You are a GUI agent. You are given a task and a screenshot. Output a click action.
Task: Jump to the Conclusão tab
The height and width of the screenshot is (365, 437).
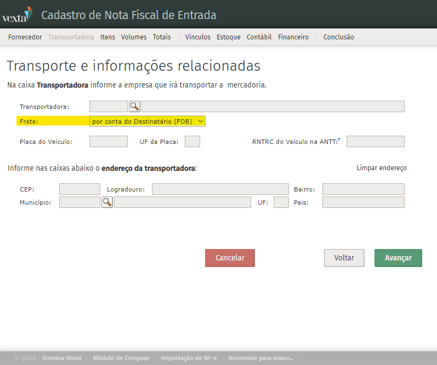point(338,37)
